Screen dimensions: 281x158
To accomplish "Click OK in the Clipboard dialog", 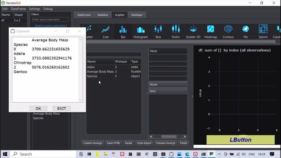I will point(38,108).
